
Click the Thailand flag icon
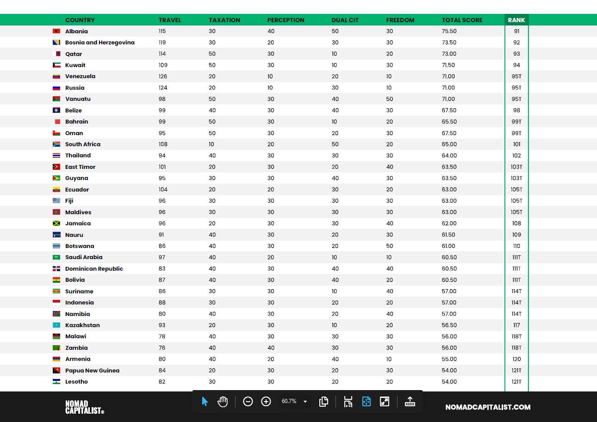click(x=56, y=155)
